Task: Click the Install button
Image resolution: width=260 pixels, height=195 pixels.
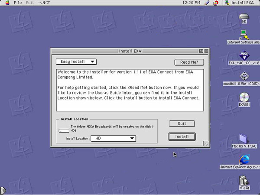Action: pos(182,136)
